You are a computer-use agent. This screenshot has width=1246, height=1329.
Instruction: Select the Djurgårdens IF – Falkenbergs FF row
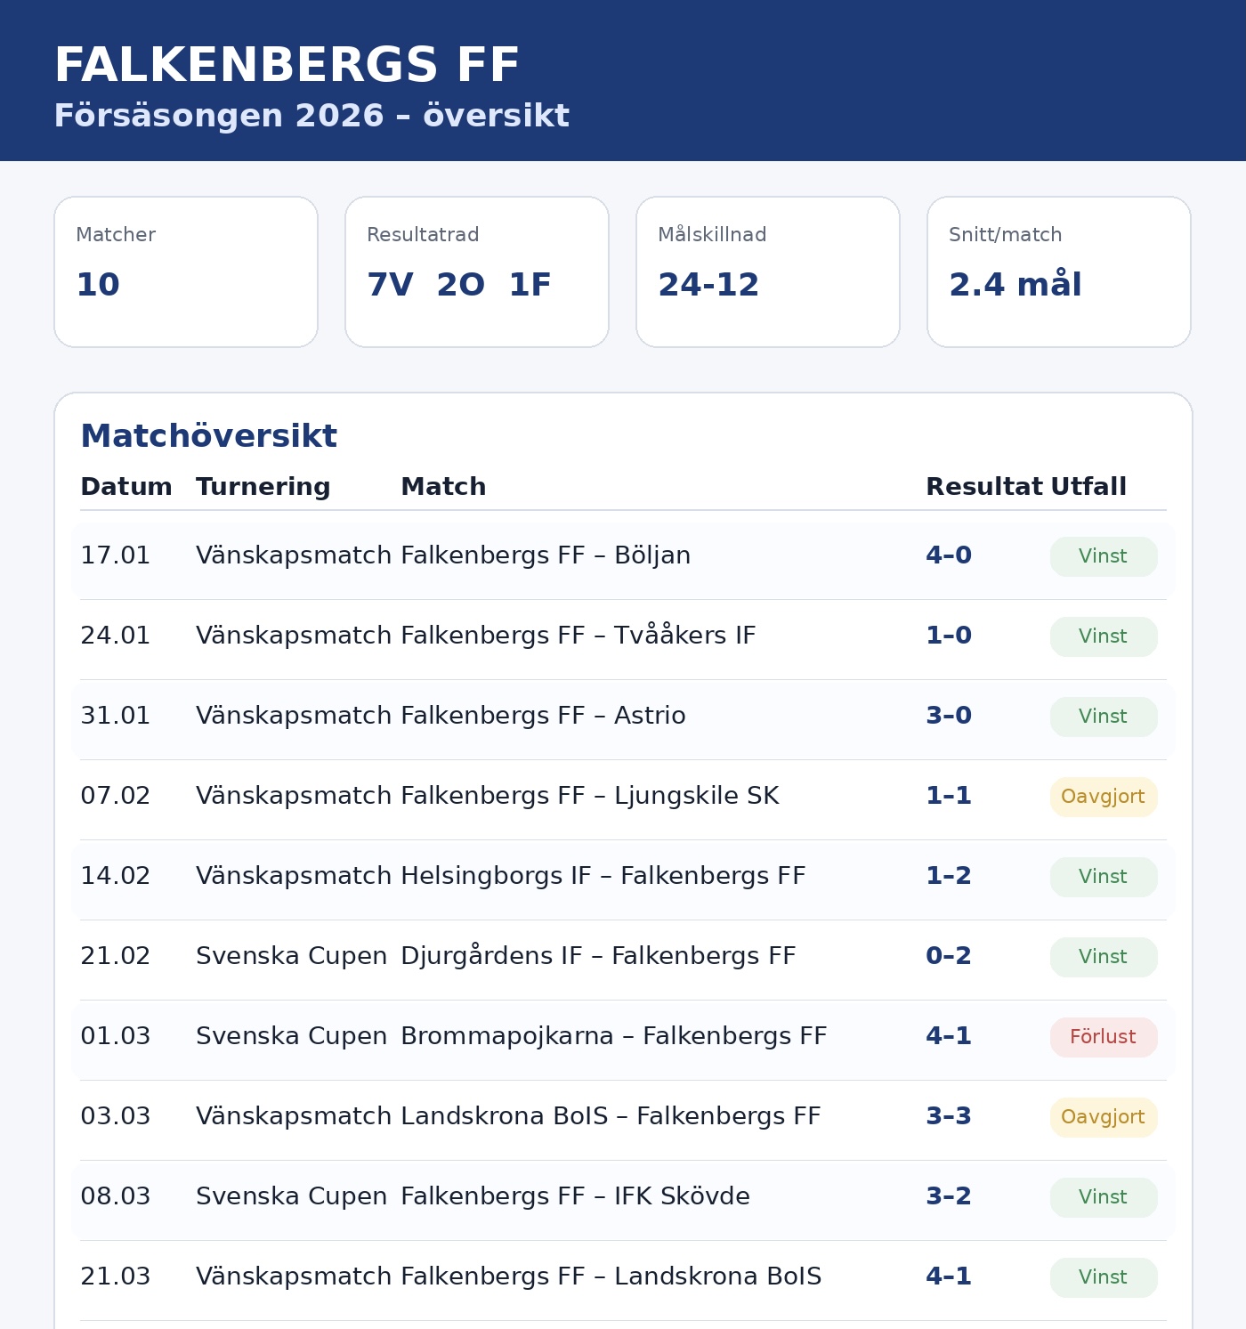coord(598,956)
